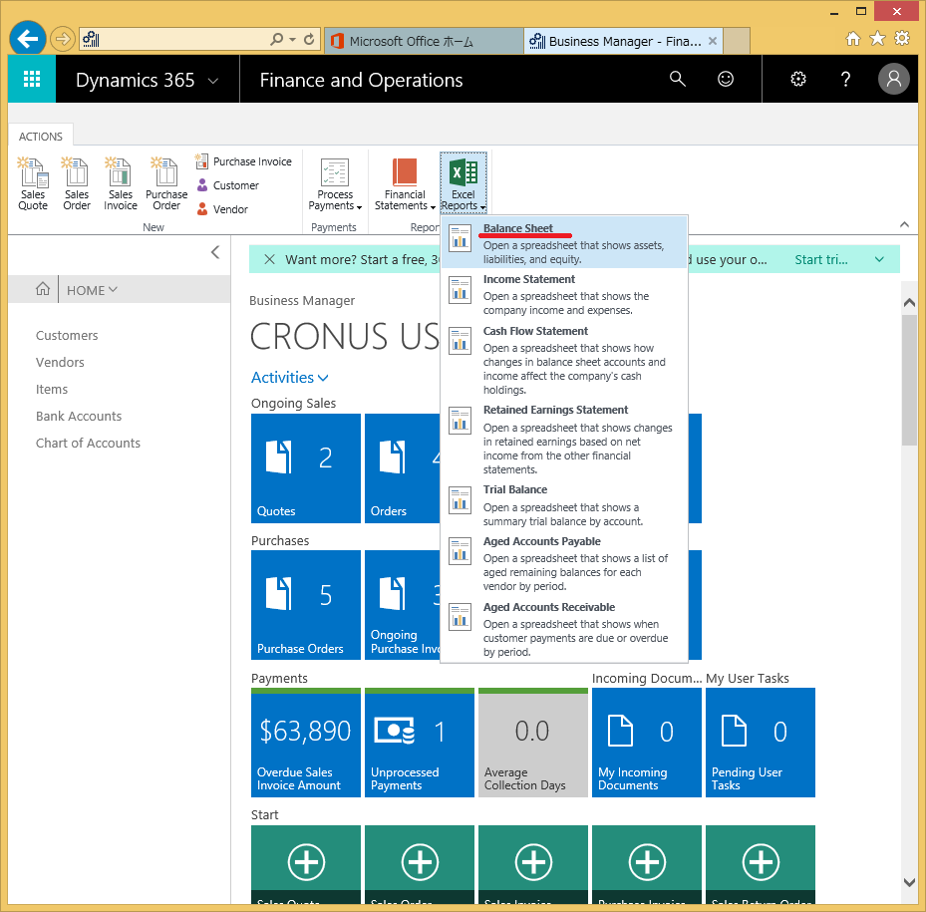Open Items in the navigation pane
Screen dimensions: 926x912
tap(52, 390)
